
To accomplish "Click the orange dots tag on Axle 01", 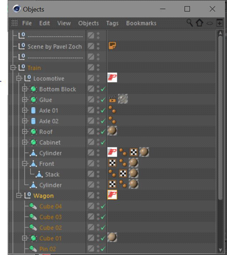I will 112,109.
